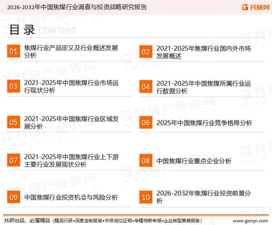Viewport: 272px width, 225px height.
Task: Select the orange 01 chapter number box
Action: click(x=13, y=51)
